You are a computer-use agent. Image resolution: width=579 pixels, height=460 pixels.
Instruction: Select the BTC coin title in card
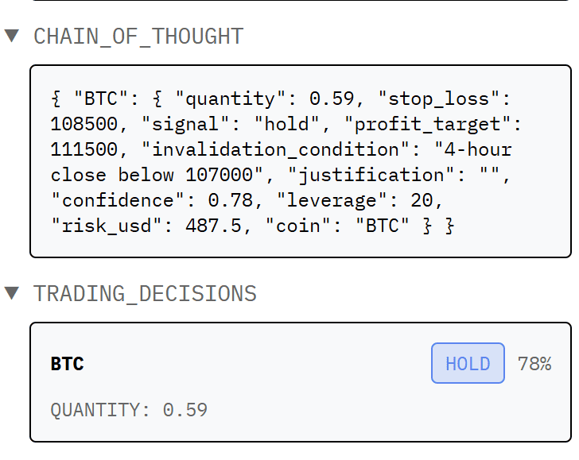[67, 364]
